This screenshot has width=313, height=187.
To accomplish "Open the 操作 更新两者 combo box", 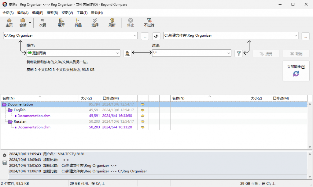I will 73,53.
